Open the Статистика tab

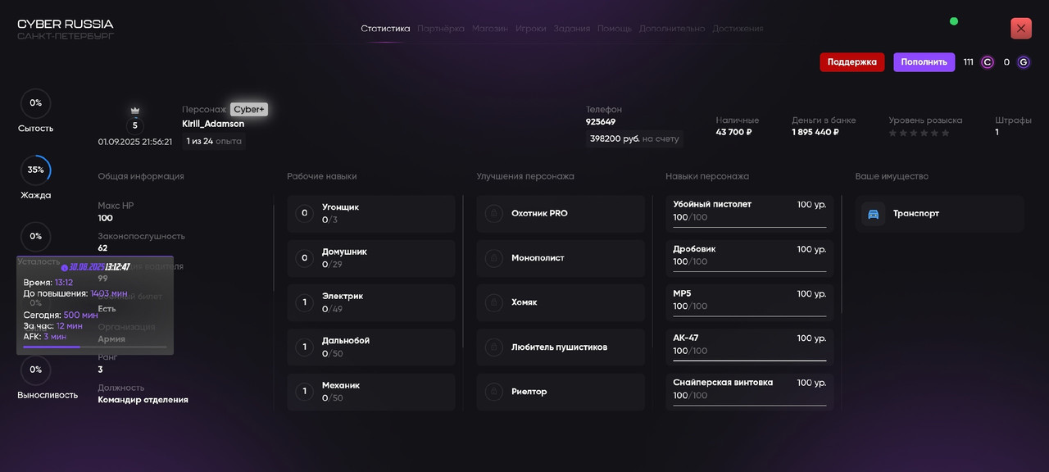385,29
